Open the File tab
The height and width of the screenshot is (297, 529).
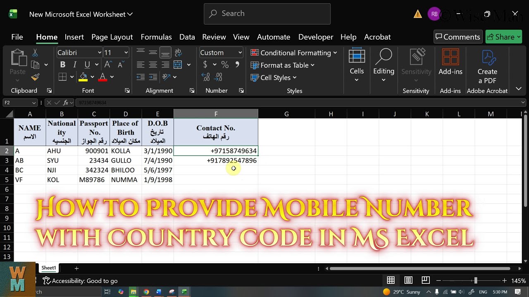(x=17, y=37)
